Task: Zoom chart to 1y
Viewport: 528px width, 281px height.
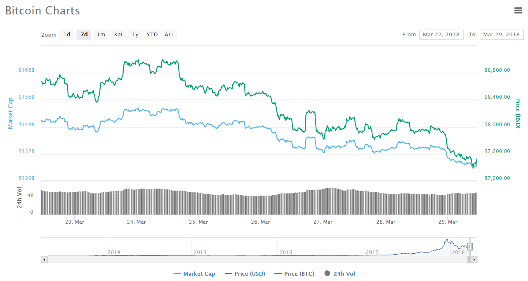Action: 135,35
